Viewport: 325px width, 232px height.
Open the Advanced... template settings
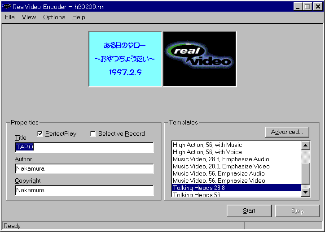point(287,132)
